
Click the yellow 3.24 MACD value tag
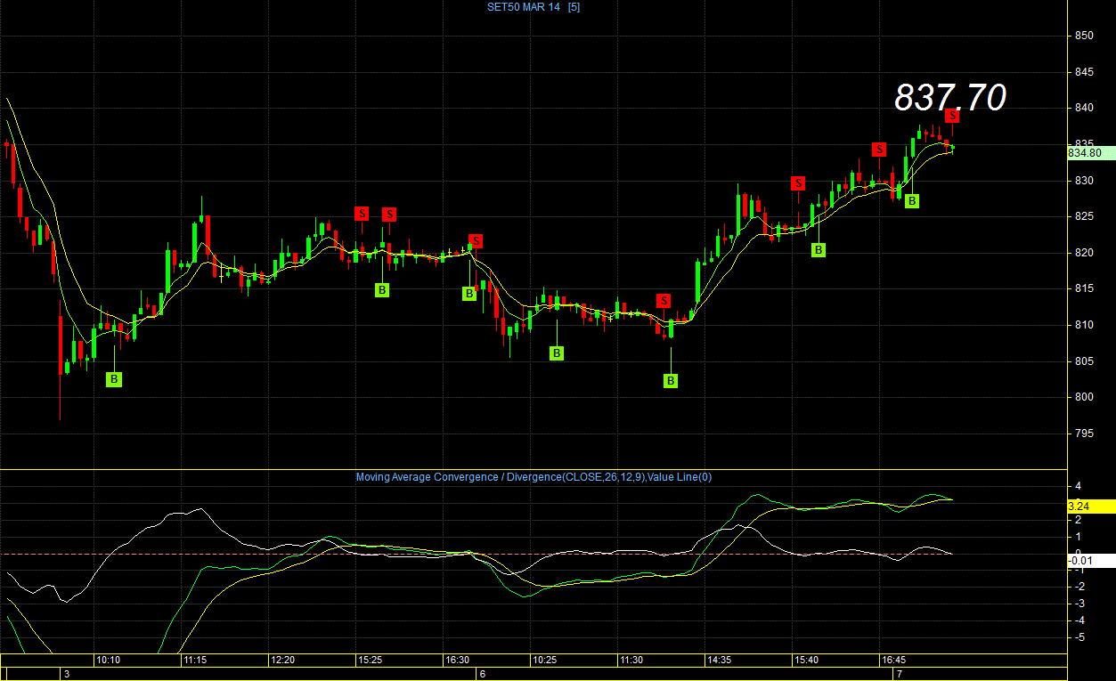[x=1090, y=506]
